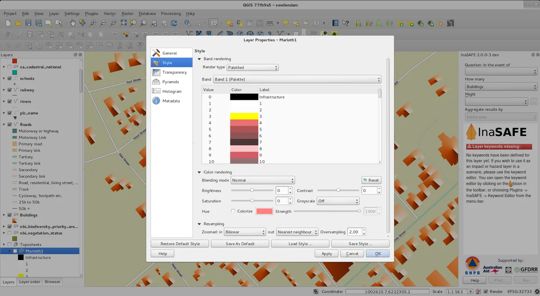Click the Apply button
540x296 pixels.
327,254
